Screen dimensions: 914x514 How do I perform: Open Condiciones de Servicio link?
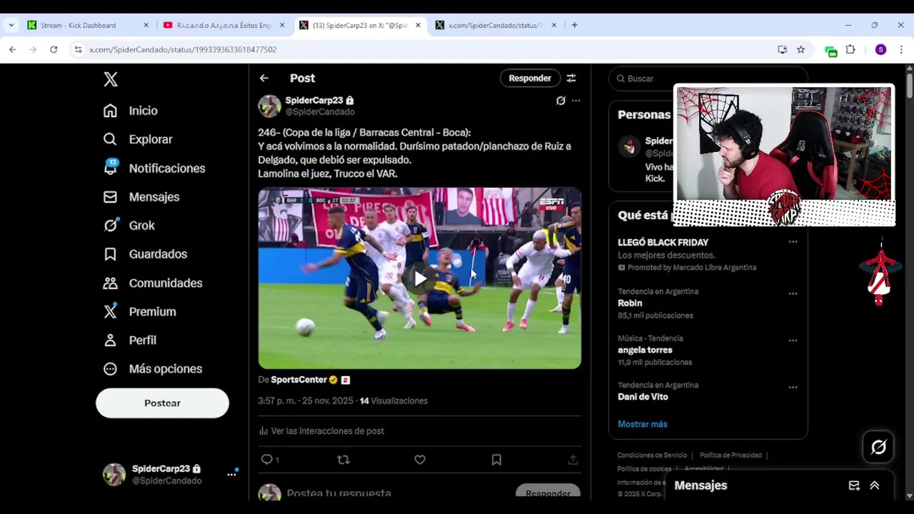tap(652, 455)
